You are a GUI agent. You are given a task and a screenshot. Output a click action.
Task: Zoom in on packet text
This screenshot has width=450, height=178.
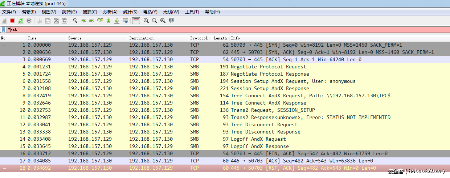click(146, 21)
